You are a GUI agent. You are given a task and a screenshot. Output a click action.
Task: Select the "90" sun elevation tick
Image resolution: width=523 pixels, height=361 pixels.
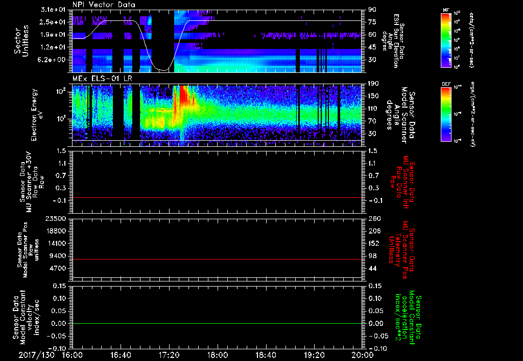coord(372,10)
